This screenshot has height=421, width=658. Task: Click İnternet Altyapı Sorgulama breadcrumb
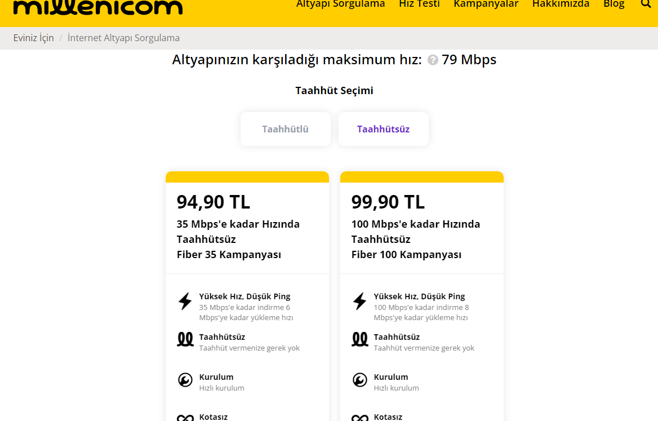pyautogui.click(x=123, y=38)
